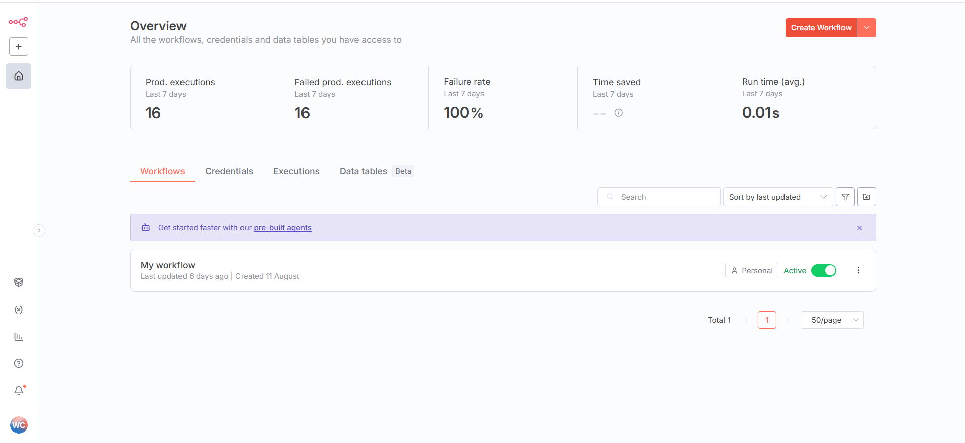Open the Insights bar chart icon
The image size is (965, 443).
(x=19, y=337)
